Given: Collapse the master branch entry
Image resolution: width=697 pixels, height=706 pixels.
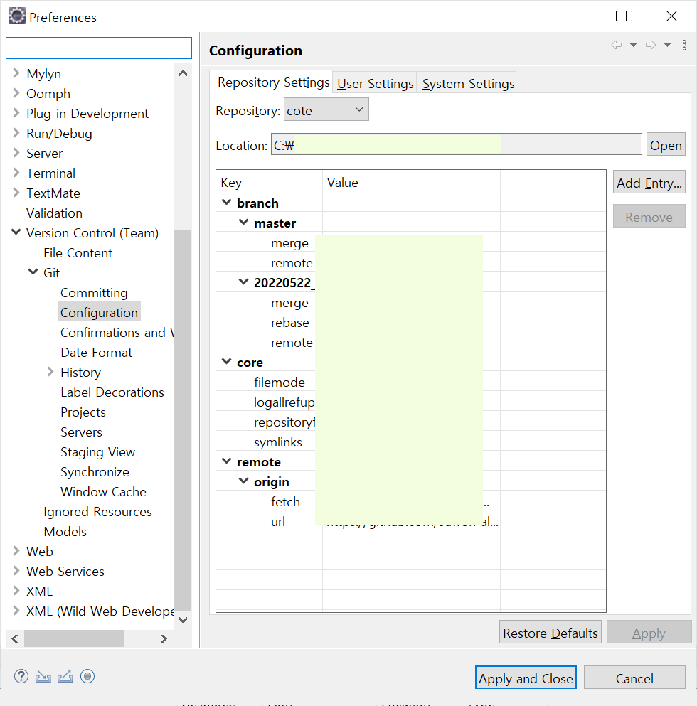Looking at the screenshot, I should 244,222.
